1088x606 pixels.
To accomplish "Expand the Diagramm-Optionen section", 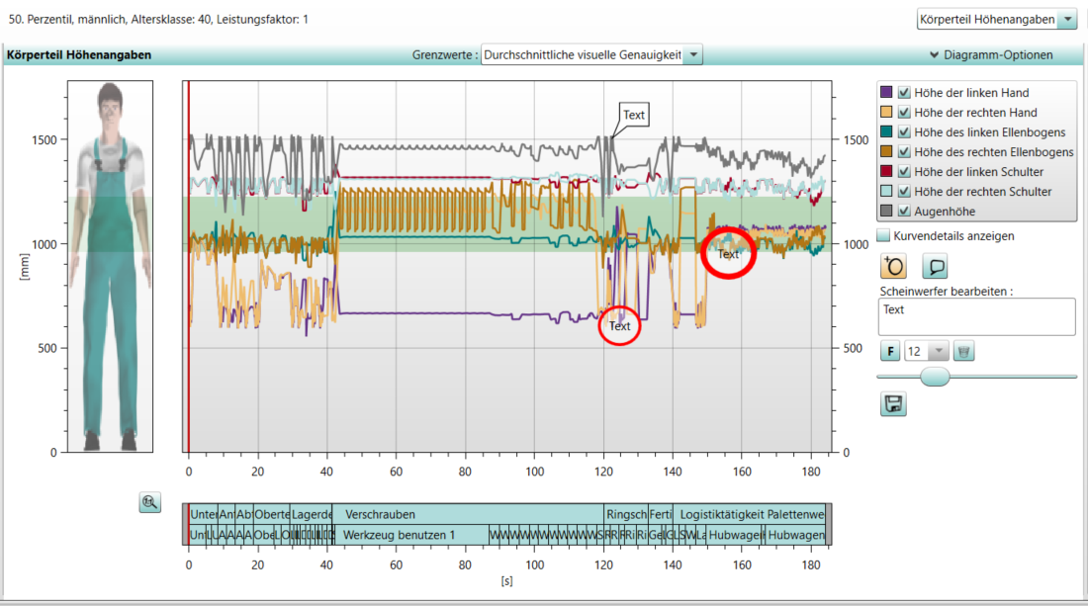I will coord(990,55).
